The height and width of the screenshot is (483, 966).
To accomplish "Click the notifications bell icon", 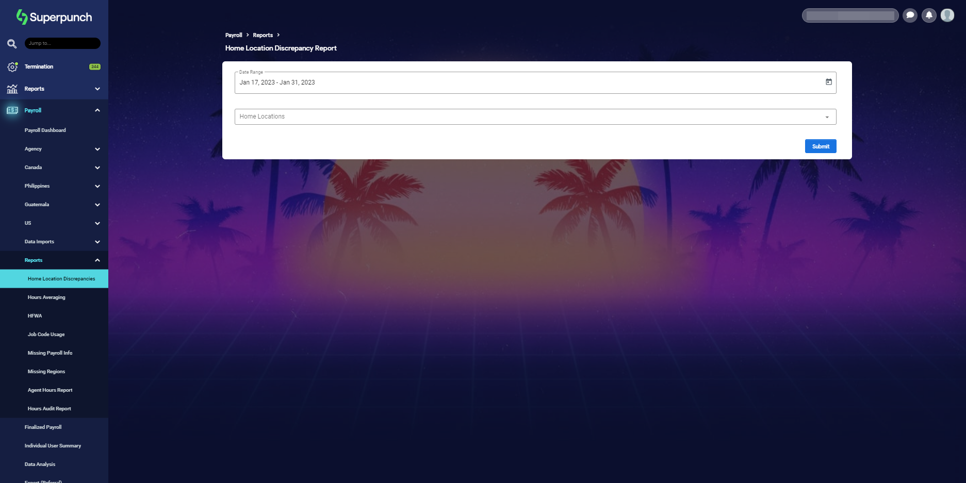I will click(929, 15).
